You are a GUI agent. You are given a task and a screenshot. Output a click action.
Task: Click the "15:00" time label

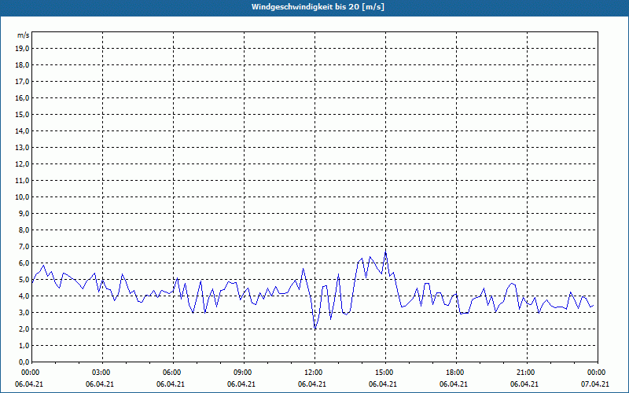(x=386, y=373)
